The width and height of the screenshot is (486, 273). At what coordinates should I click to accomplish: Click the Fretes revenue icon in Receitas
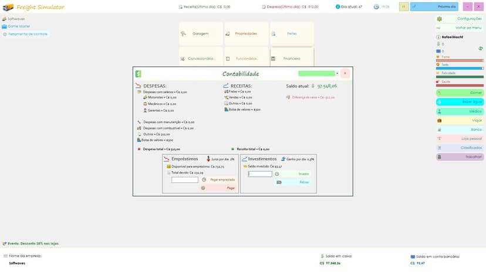tap(226, 91)
